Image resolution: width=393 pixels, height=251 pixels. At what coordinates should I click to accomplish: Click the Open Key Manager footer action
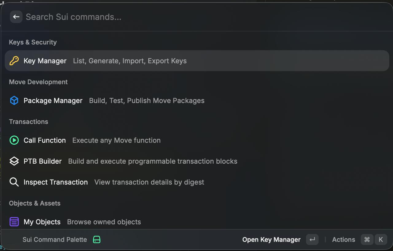coord(271,239)
